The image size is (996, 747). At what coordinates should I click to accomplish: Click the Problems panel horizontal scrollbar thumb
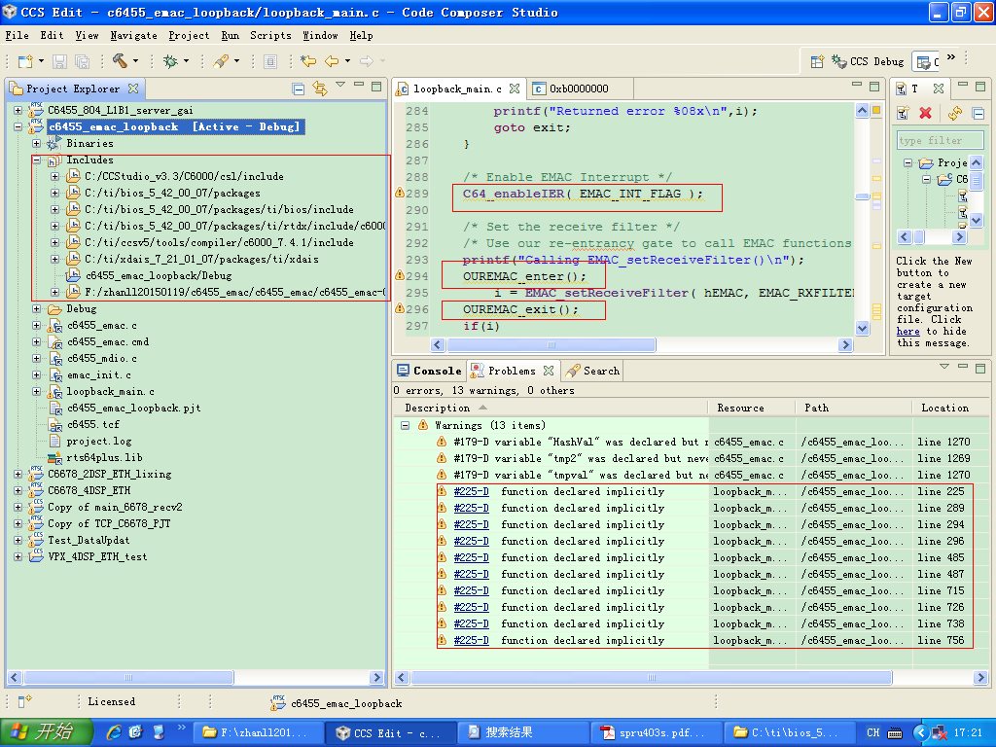click(x=651, y=678)
